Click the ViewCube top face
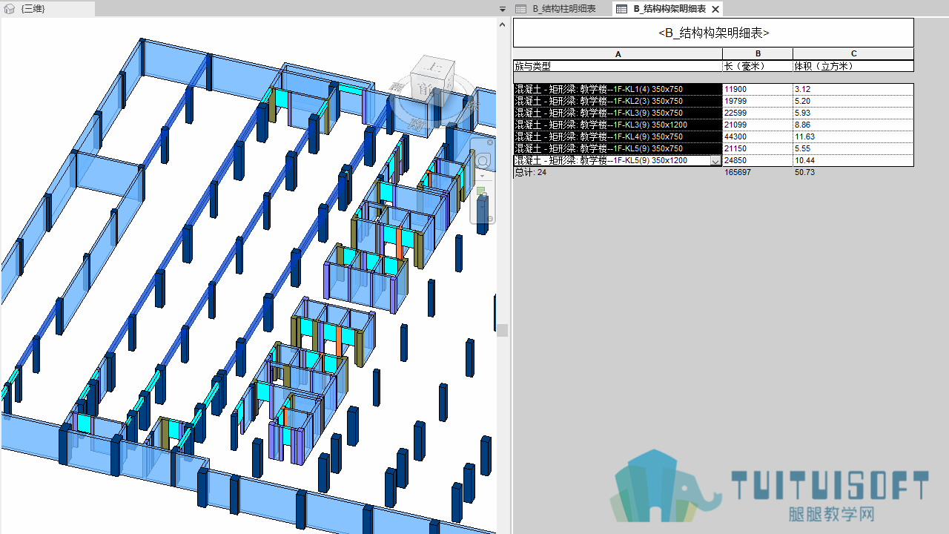Image resolution: width=949 pixels, height=534 pixels. [432, 67]
